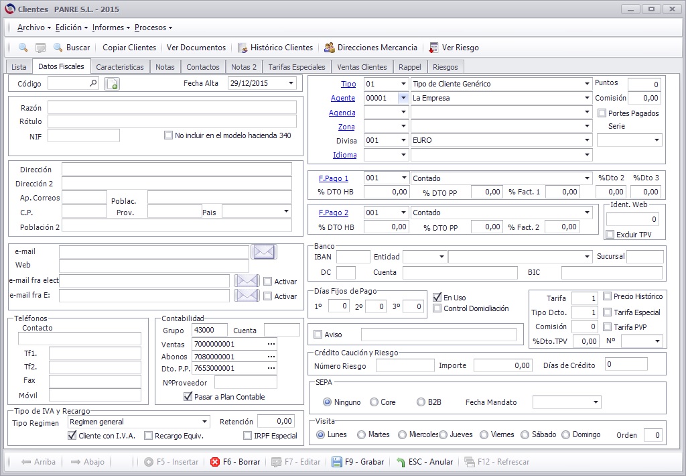Open the Informes menu
This screenshot has height=476, width=686.
[111, 27]
